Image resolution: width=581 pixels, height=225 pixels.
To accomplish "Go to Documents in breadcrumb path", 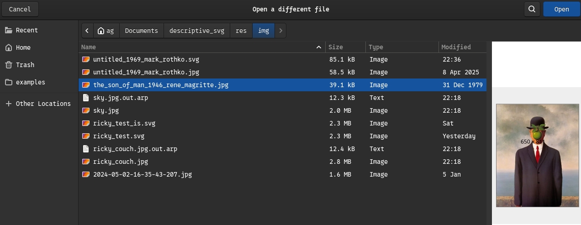I will (142, 31).
